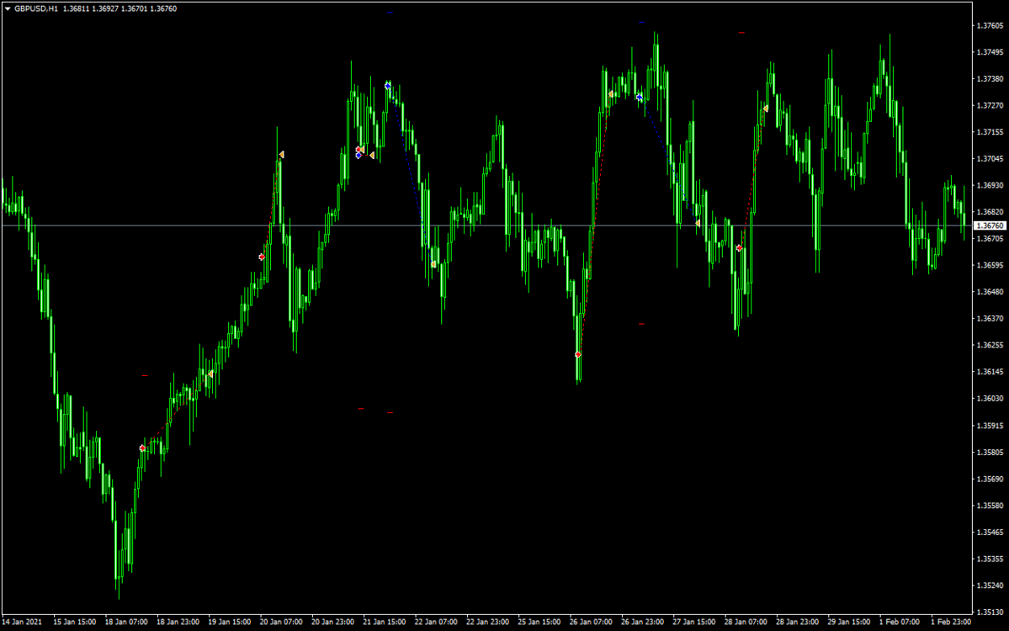Click the 1.35465 price axis label
Viewport: 1009px width, 631px height.
pos(990,533)
